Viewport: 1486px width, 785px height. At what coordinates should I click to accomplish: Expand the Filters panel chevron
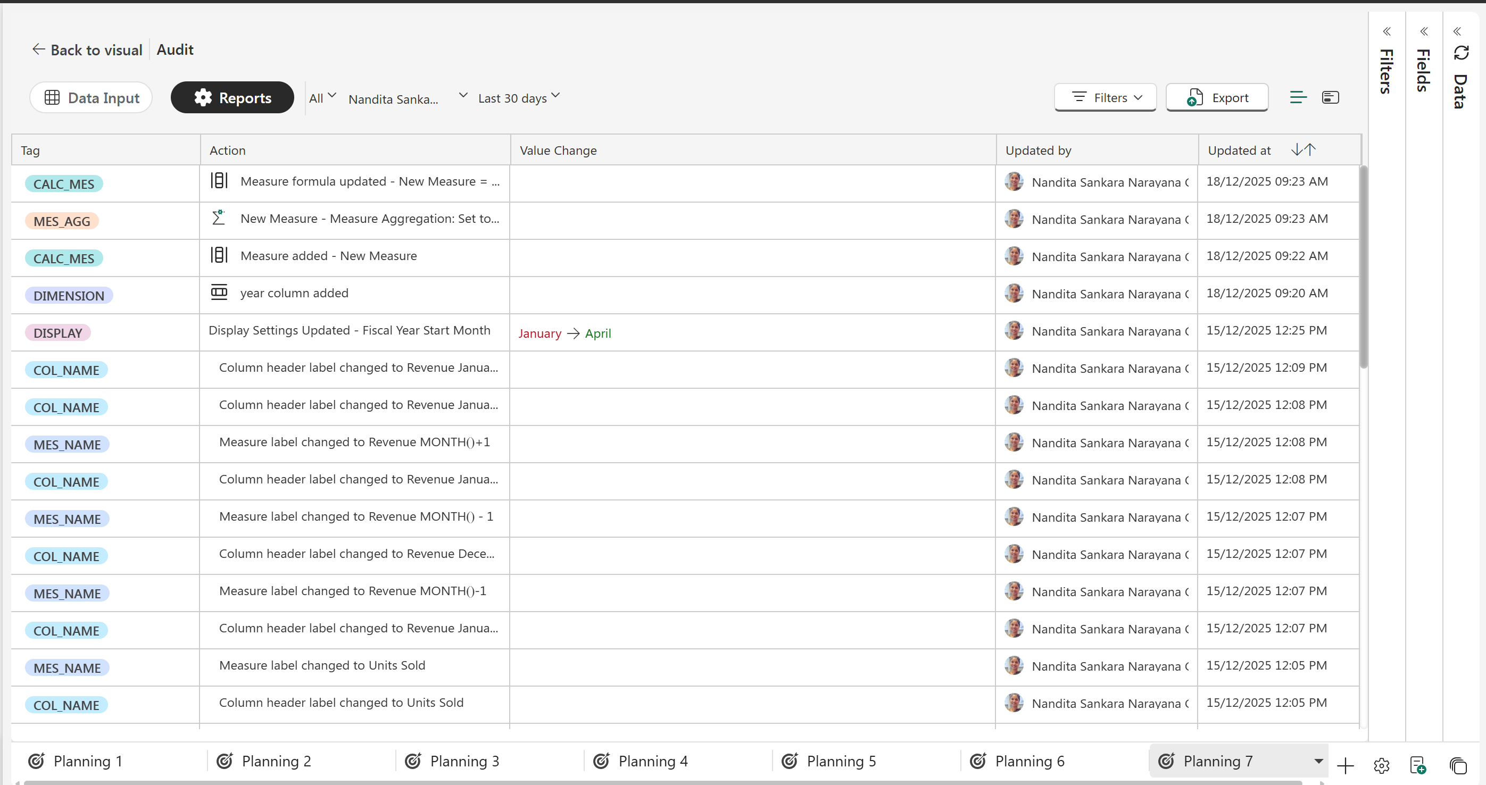tap(1387, 31)
